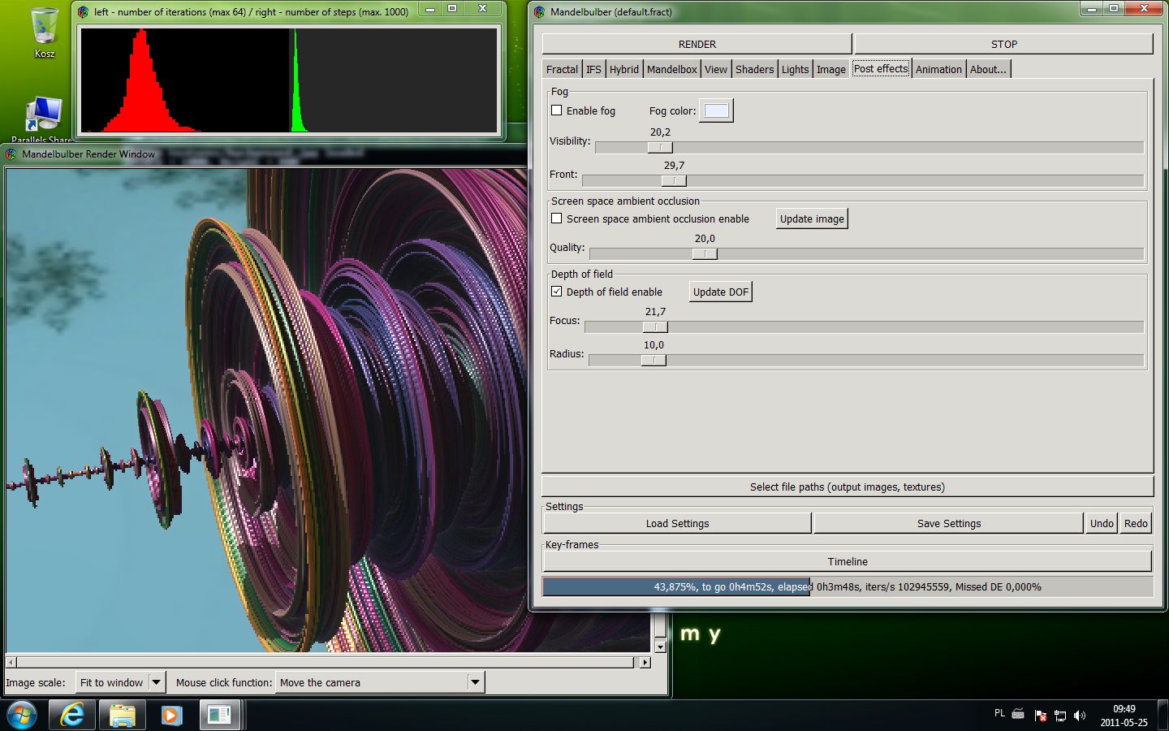Click the network tray icon
Screen dimensions: 1169x731
1059,716
